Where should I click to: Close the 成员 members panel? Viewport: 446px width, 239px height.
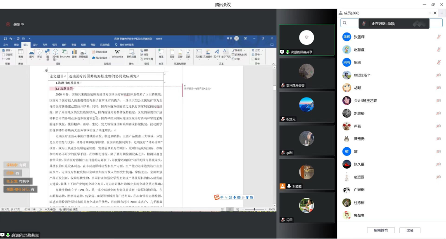tap(435, 13)
